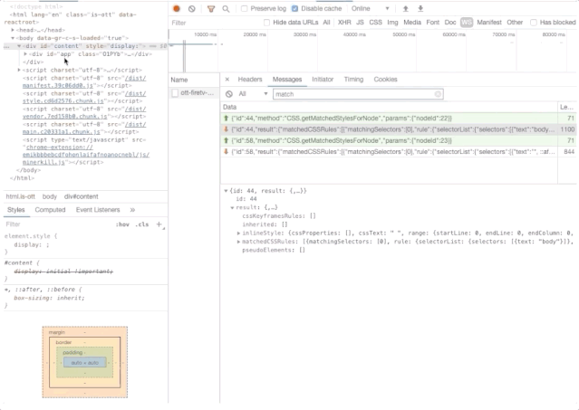Open the Online throttling dropdown
The height and width of the screenshot is (410, 579).
[x=371, y=8]
